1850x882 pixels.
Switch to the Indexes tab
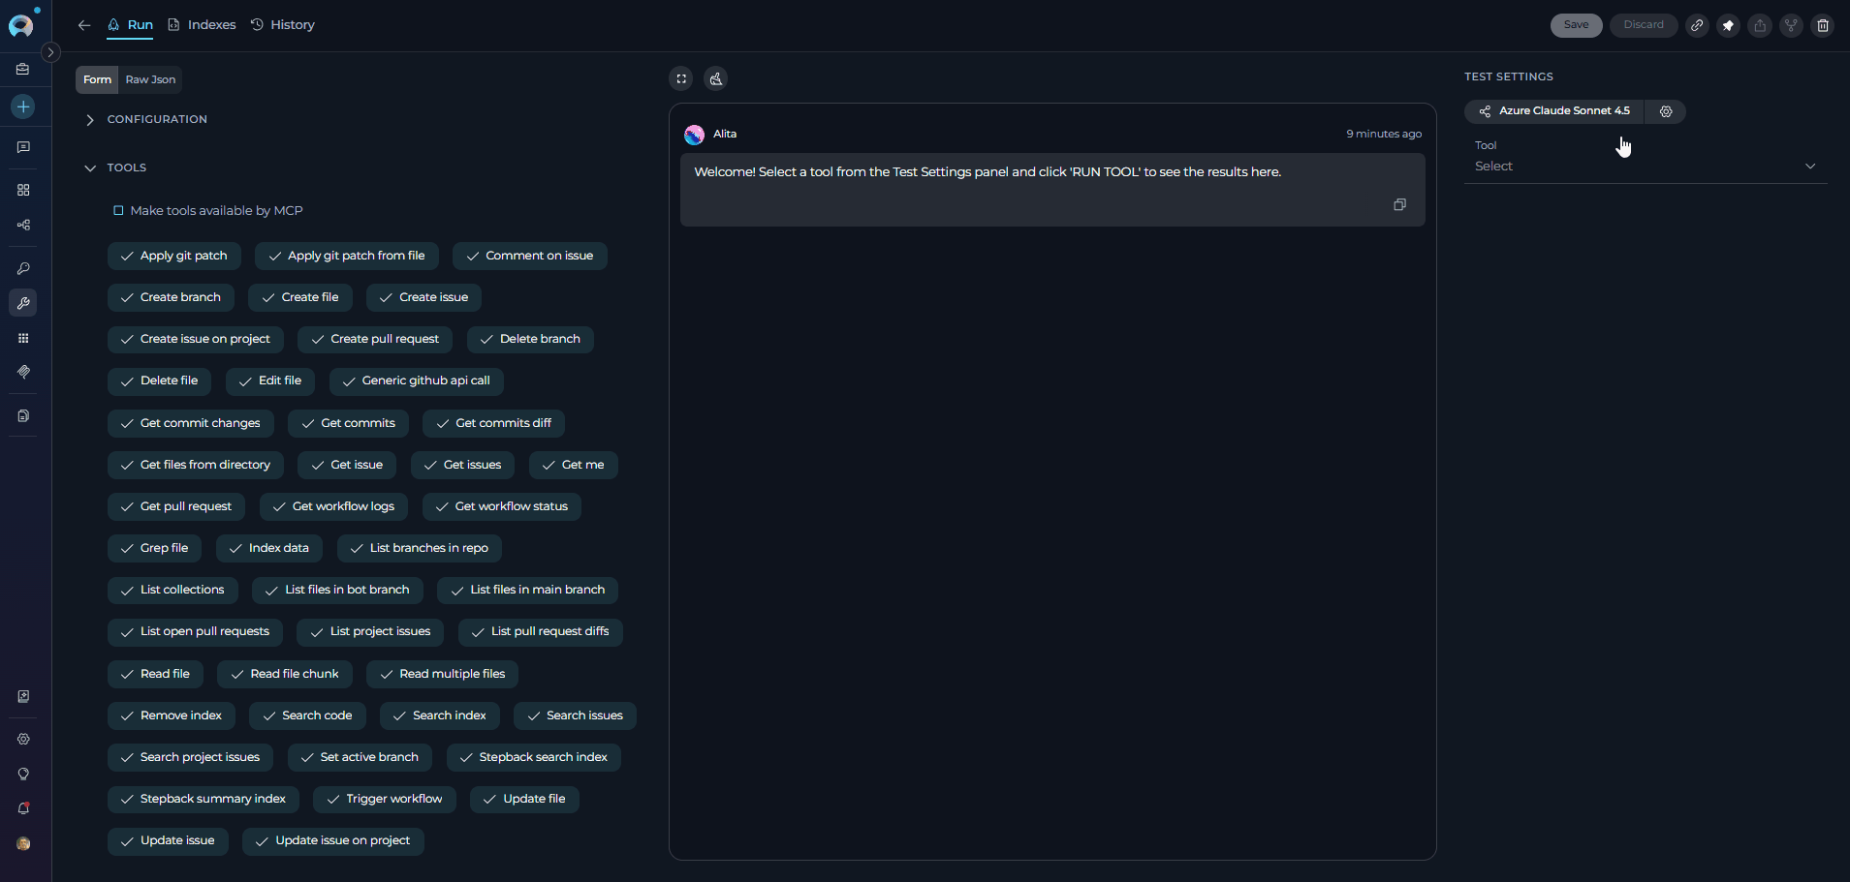(202, 25)
